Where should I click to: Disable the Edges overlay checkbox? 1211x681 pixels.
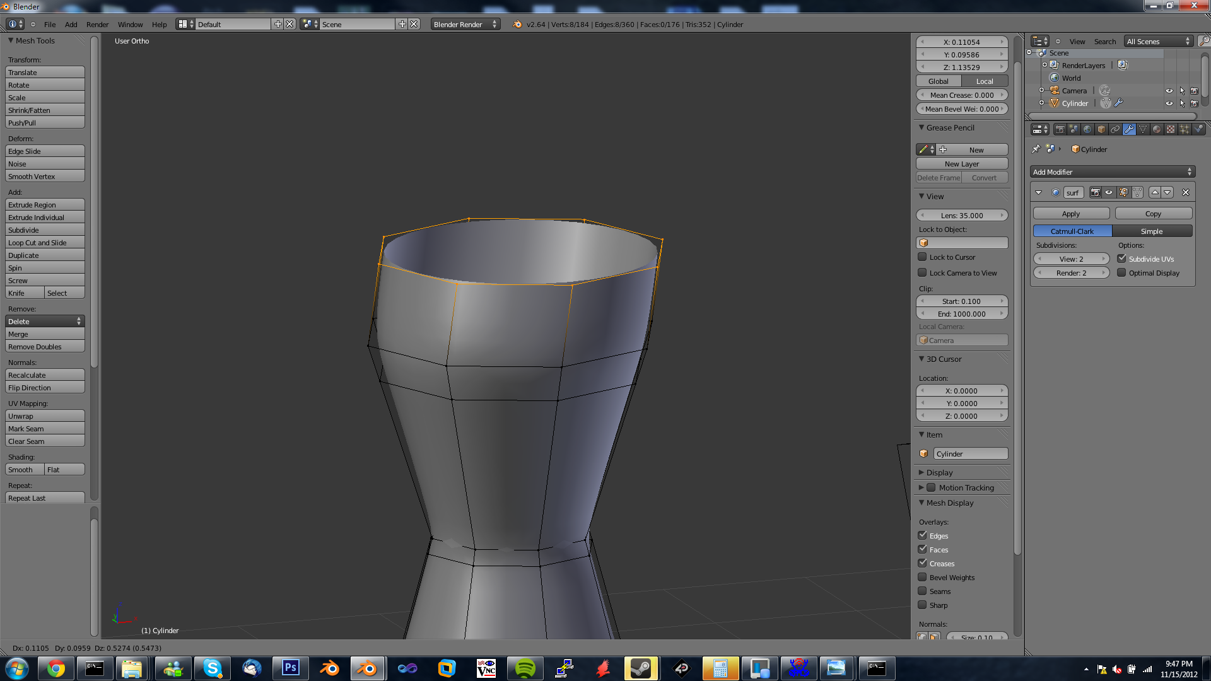pyautogui.click(x=922, y=535)
